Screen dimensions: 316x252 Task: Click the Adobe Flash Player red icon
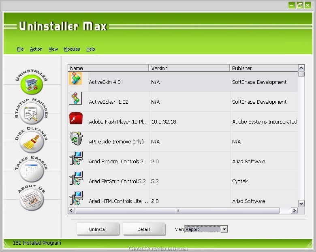76,118
